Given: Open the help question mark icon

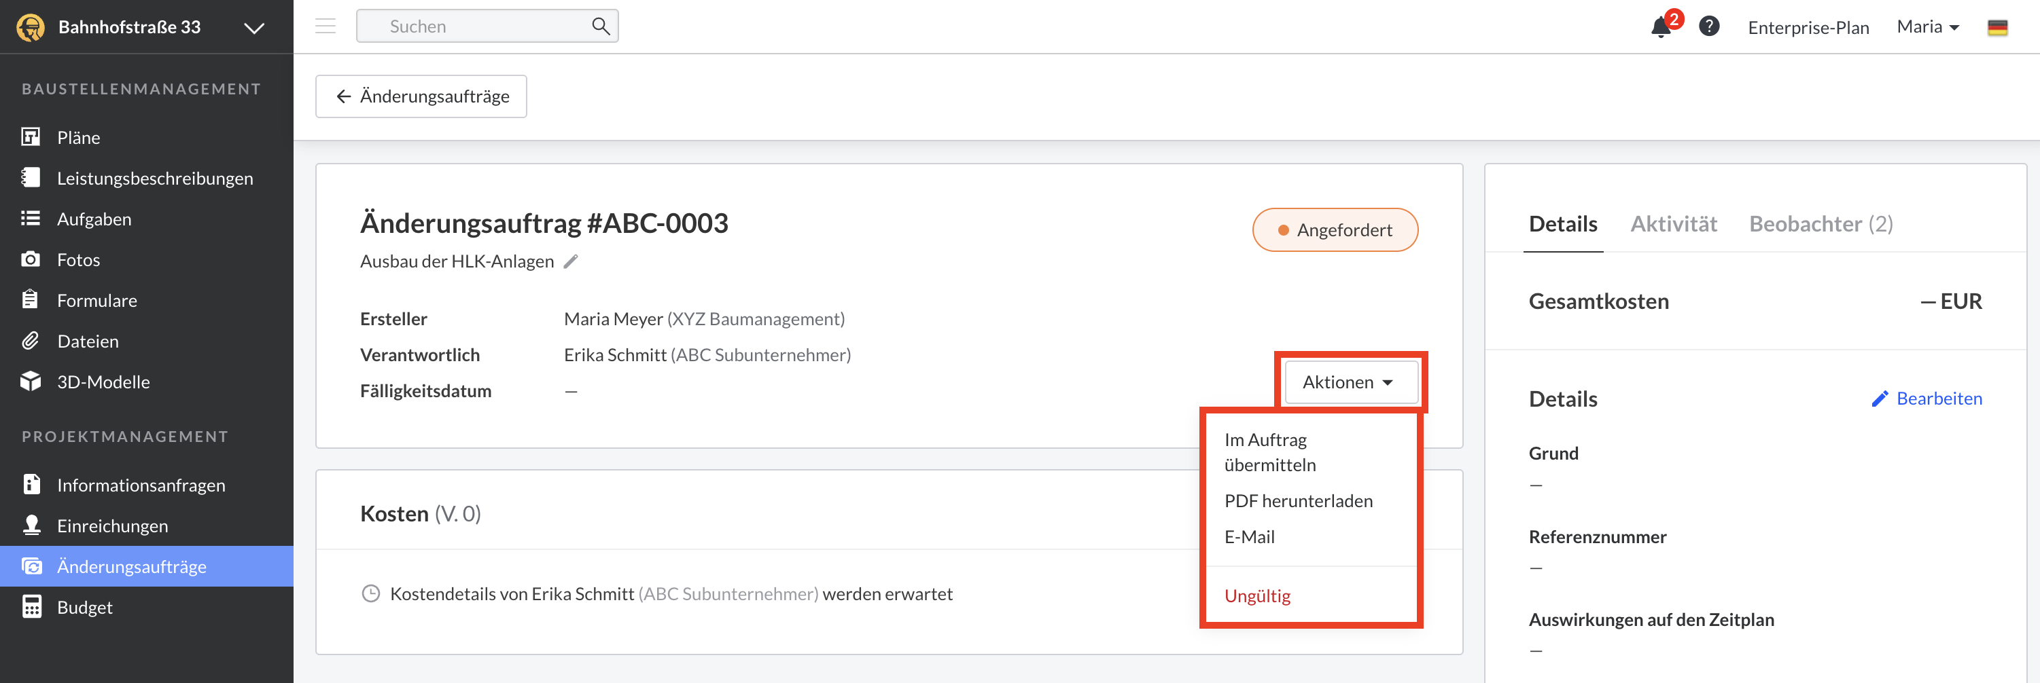Looking at the screenshot, I should tap(1709, 26).
